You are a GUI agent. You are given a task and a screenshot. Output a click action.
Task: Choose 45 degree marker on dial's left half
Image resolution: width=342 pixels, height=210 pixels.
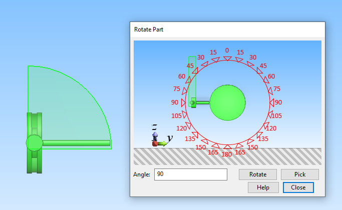pyautogui.click(x=195, y=71)
